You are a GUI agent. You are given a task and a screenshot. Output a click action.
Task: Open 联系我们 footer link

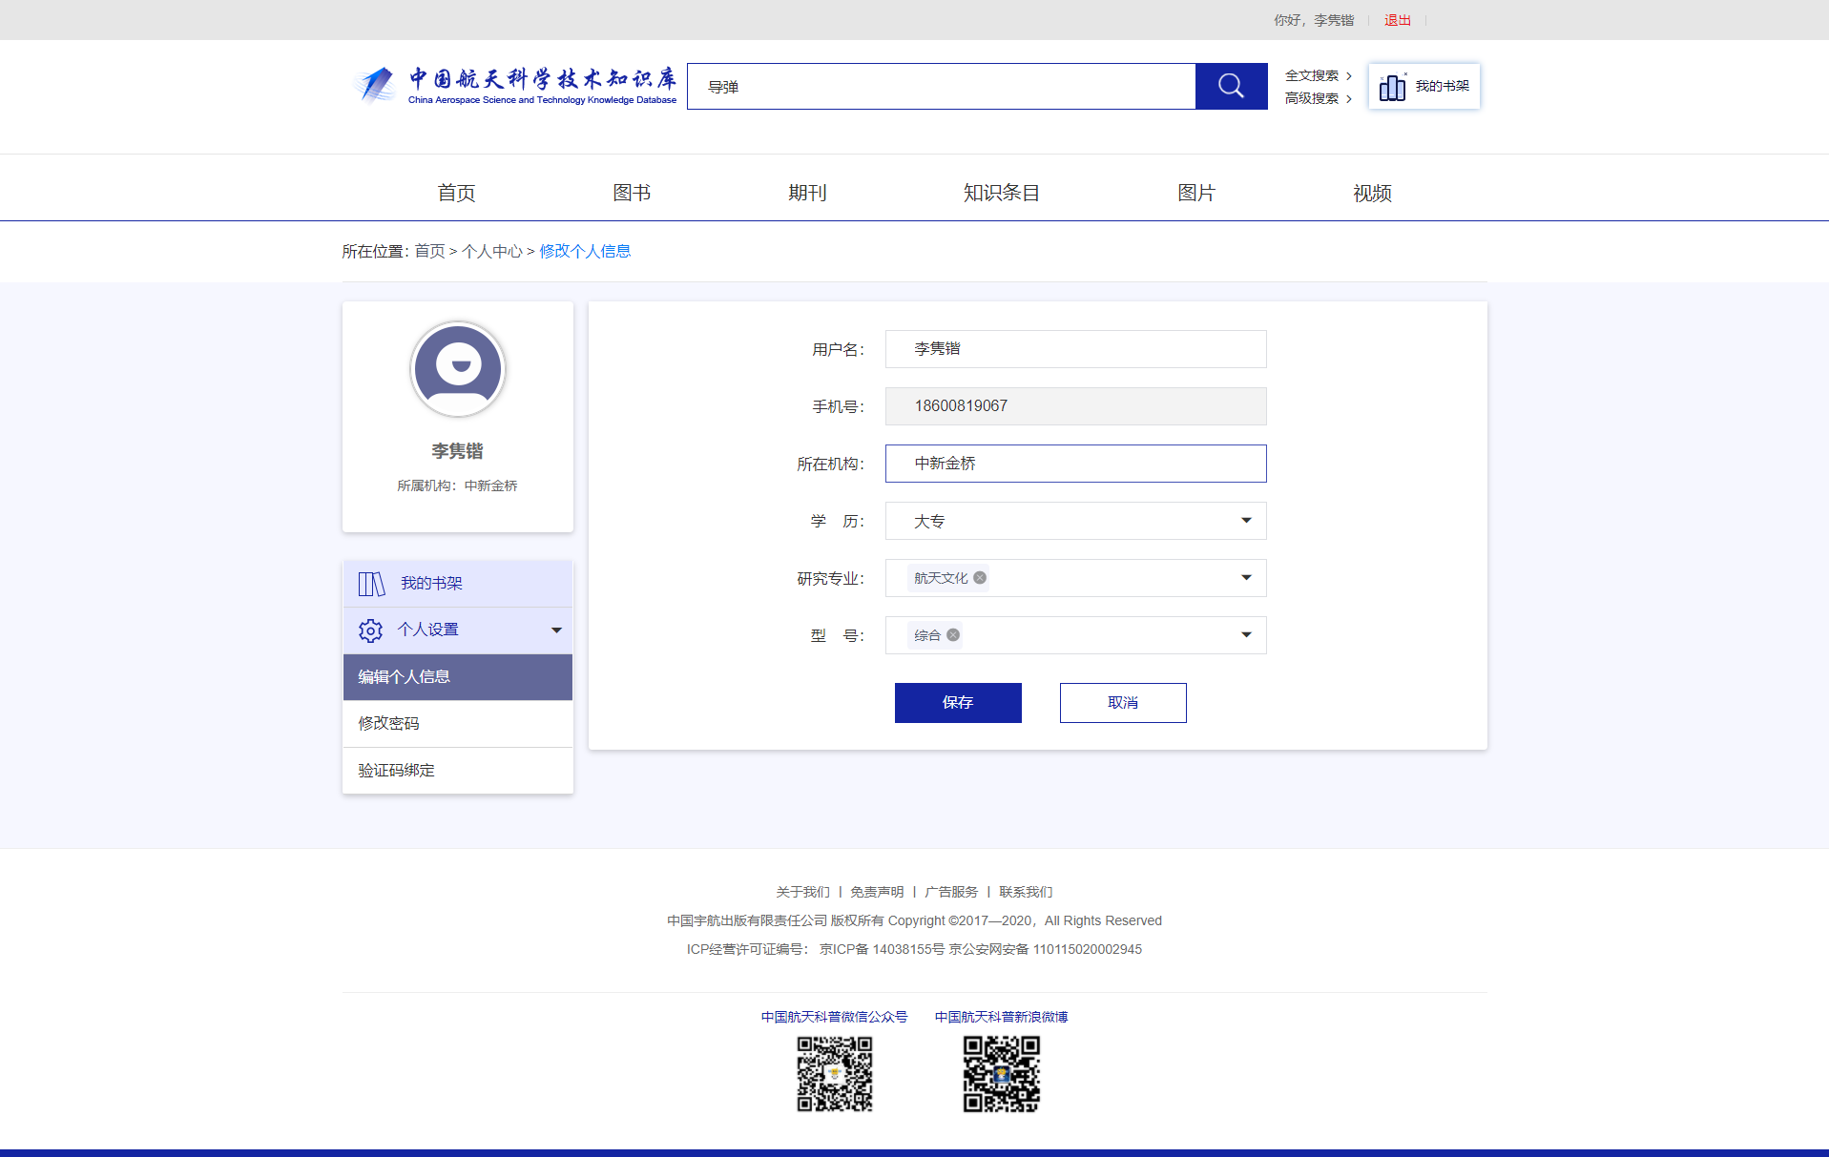click(1026, 892)
